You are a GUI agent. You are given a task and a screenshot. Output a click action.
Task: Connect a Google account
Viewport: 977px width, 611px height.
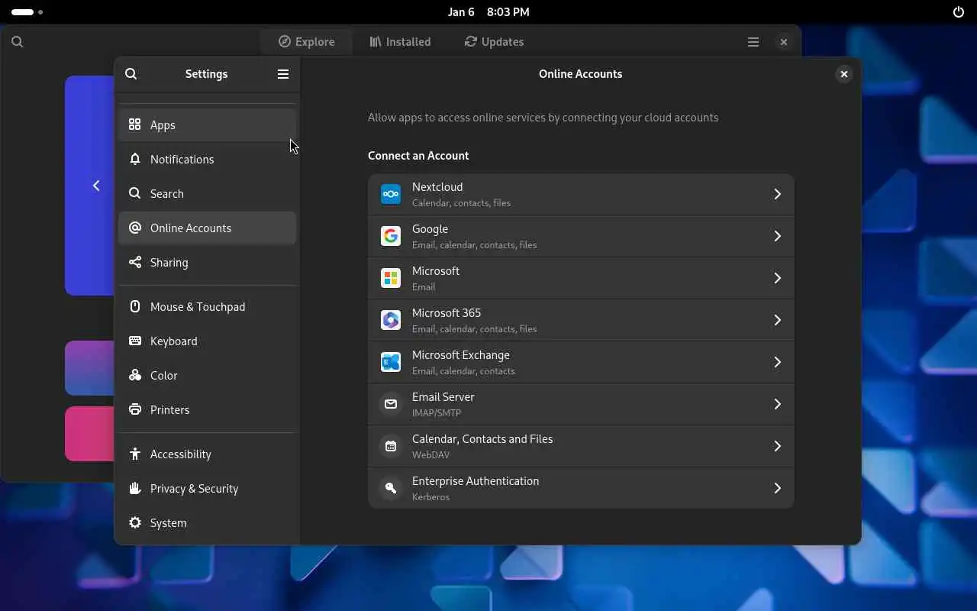[x=581, y=236]
